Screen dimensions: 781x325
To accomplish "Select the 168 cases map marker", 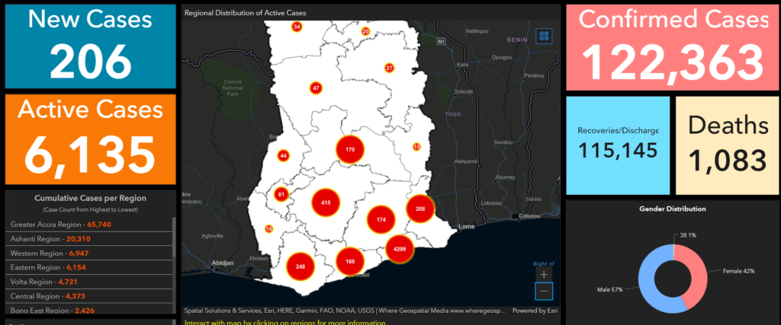I will pos(349,261).
